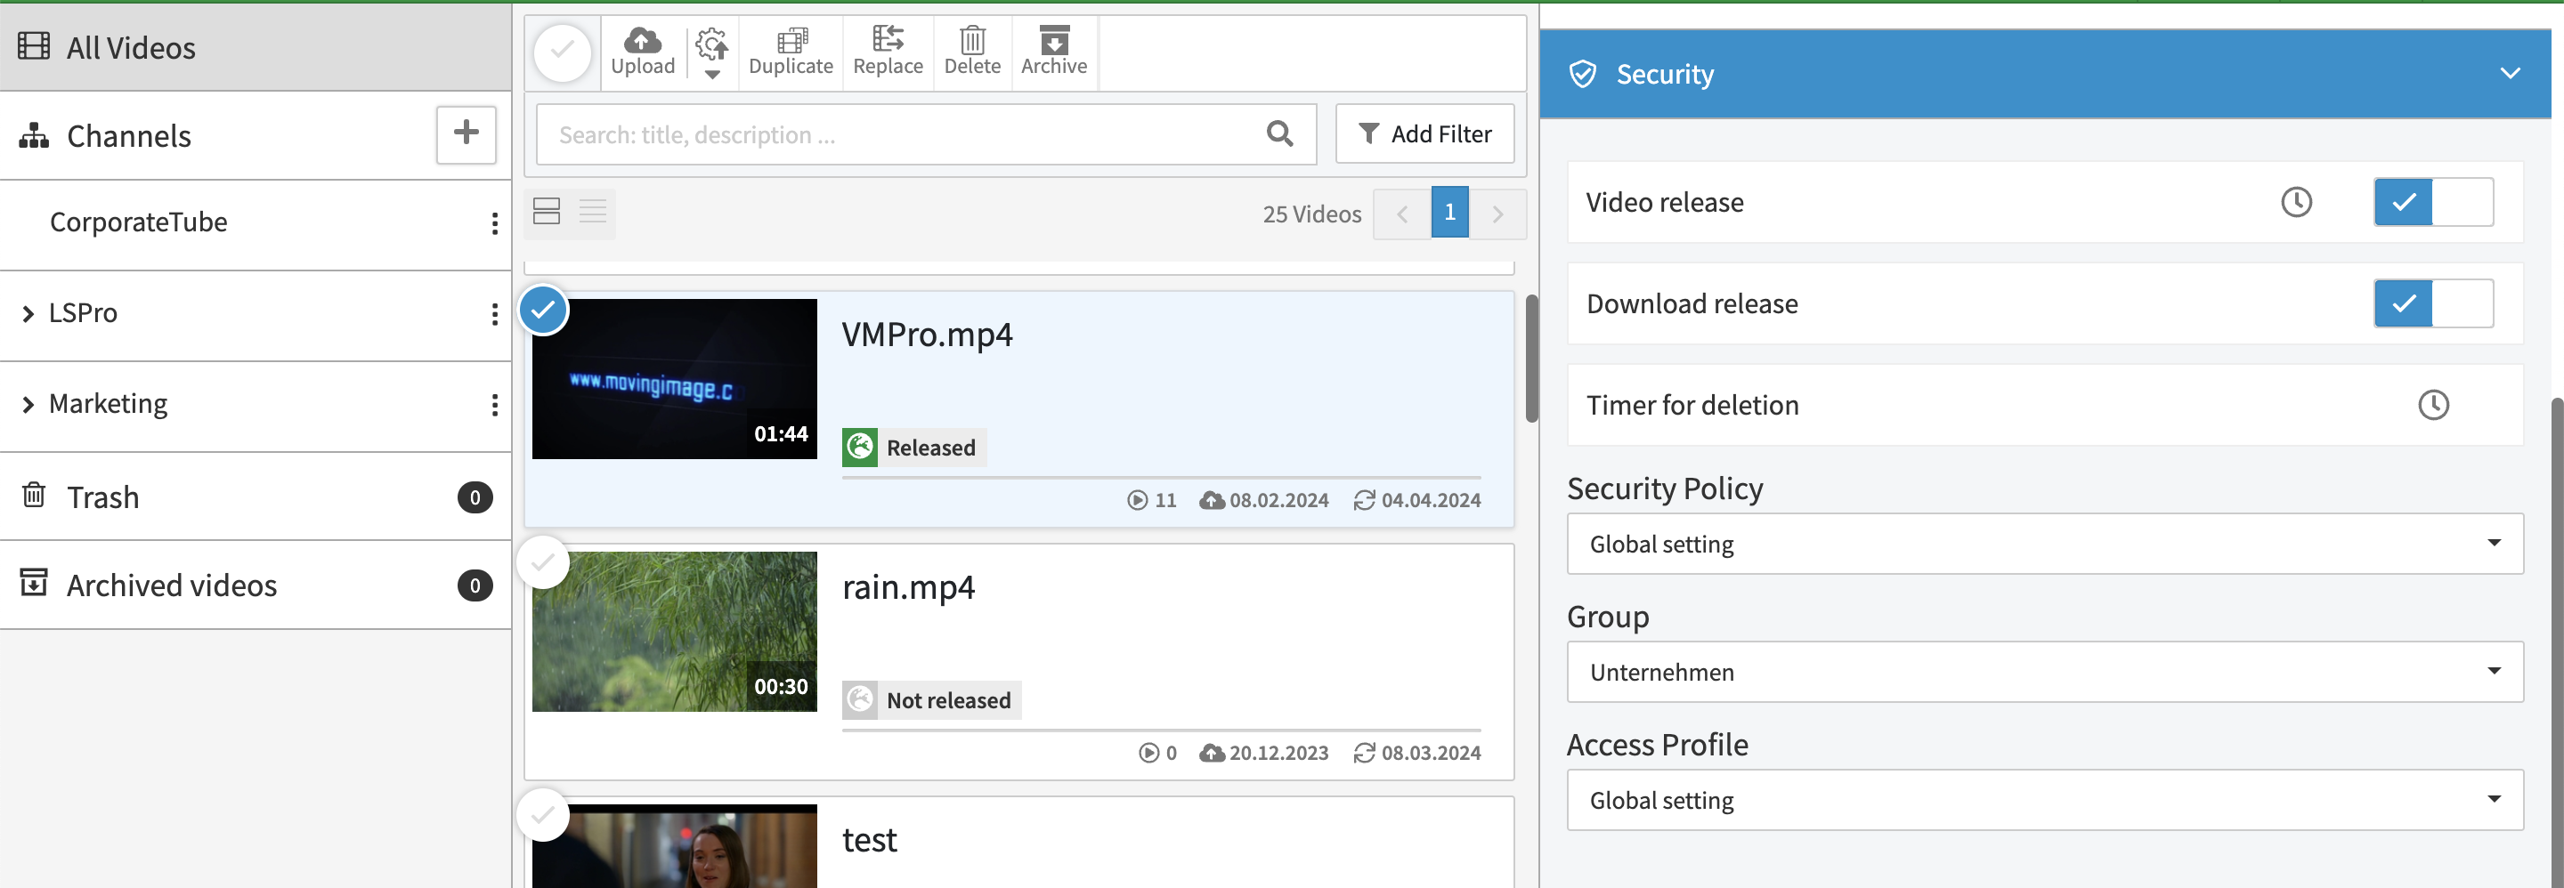Click VMPro.mp4 play count 11

pyautogui.click(x=1152, y=500)
